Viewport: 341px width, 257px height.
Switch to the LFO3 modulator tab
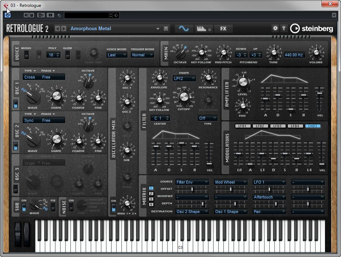coord(278,126)
